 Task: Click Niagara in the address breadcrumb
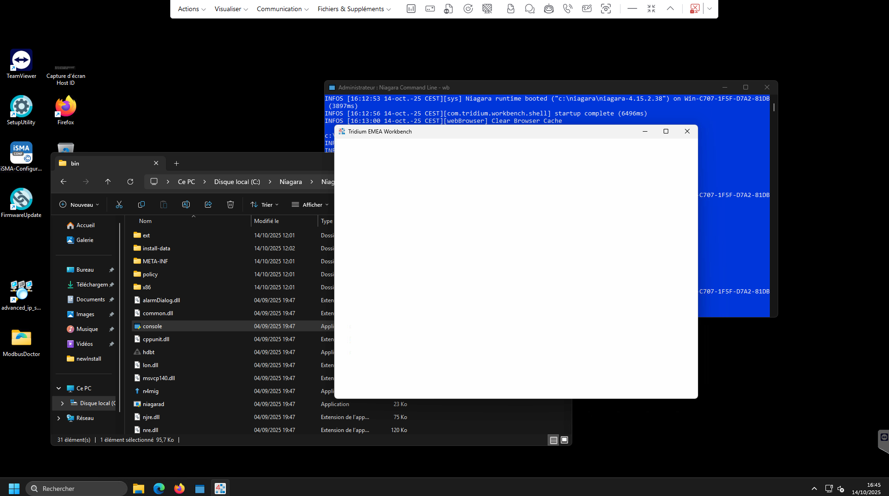coord(291,182)
